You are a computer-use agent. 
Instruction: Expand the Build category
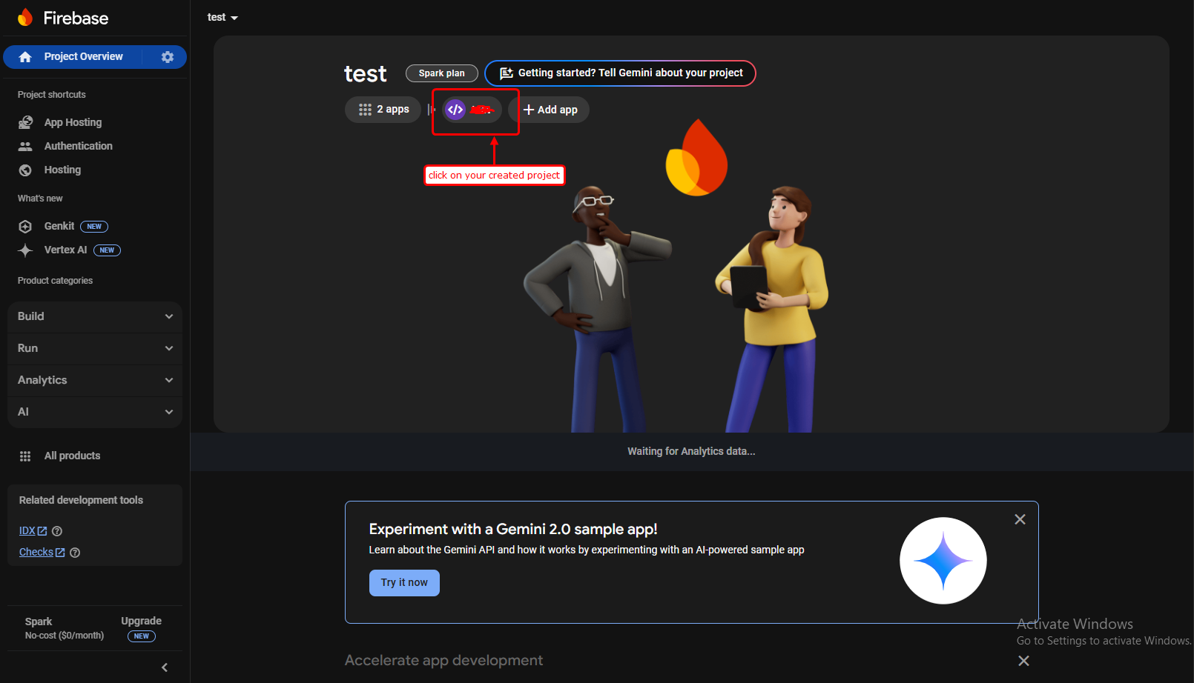[x=94, y=316]
